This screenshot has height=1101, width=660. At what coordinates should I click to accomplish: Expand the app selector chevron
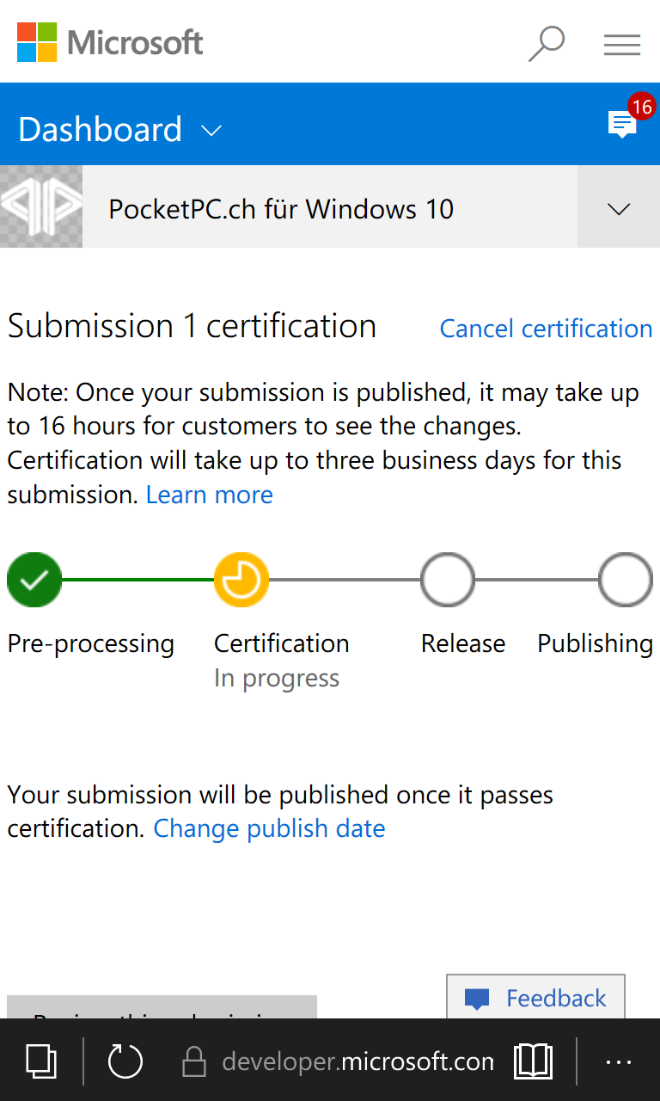(619, 208)
